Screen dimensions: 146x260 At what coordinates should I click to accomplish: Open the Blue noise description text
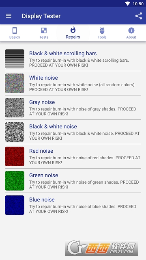[83, 209]
